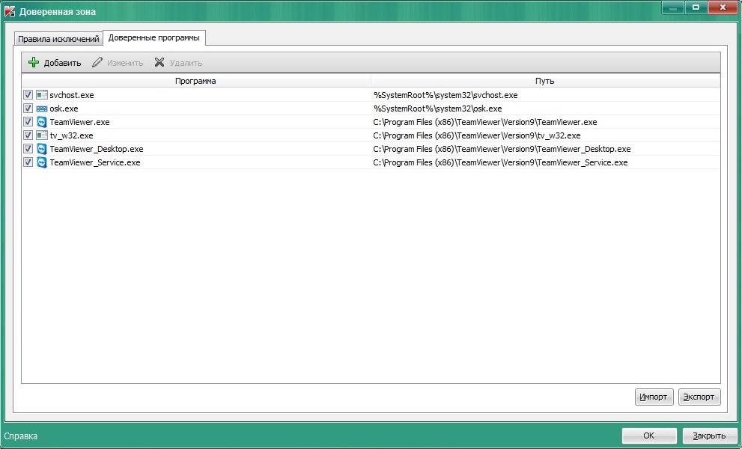Disable the TeamViewer_Desktop.exe checkbox
The width and height of the screenshot is (742, 449).
coord(28,149)
